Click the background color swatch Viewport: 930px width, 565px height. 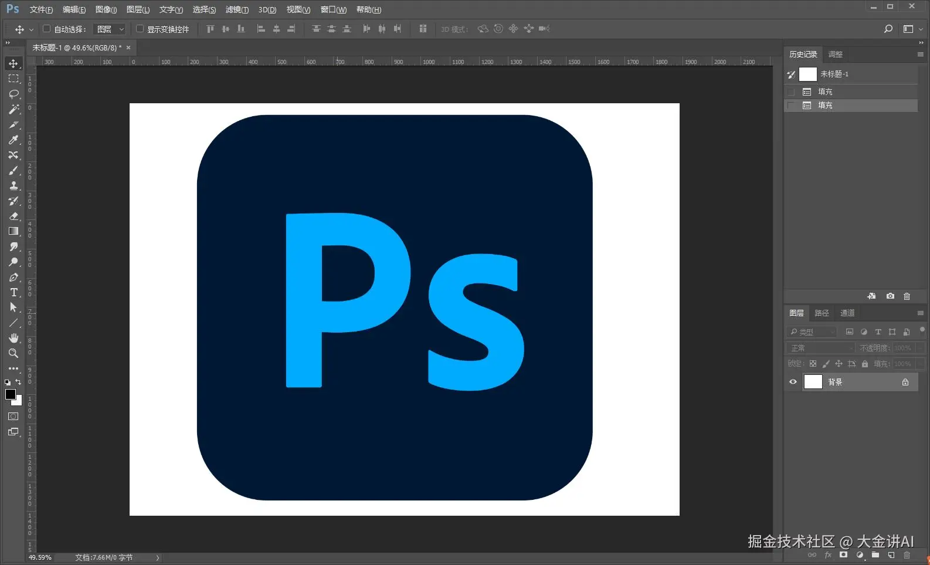point(18,402)
